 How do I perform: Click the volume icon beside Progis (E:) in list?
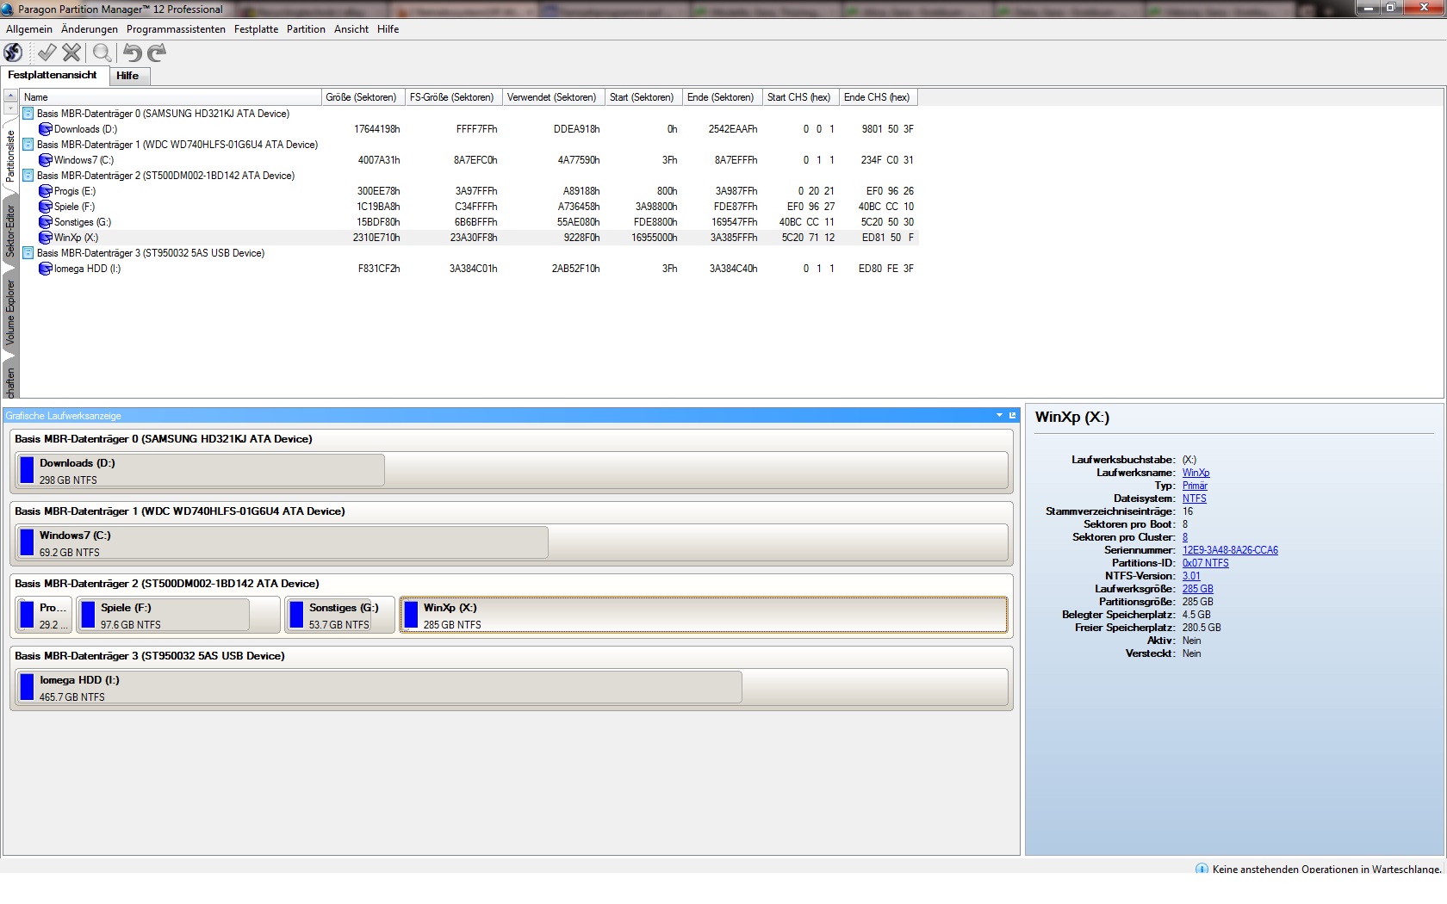pyautogui.click(x=46, y=191)
